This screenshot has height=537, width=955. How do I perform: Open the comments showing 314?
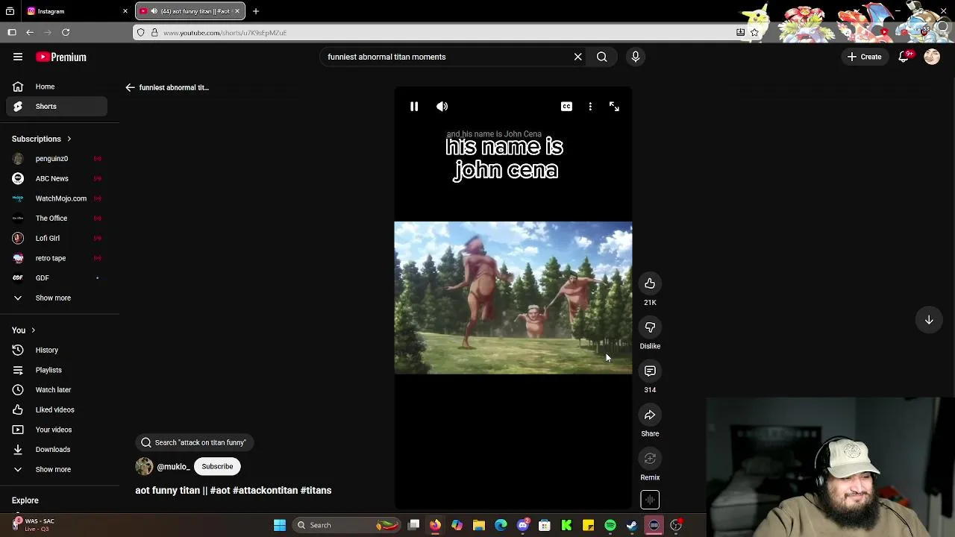[650, 371]
